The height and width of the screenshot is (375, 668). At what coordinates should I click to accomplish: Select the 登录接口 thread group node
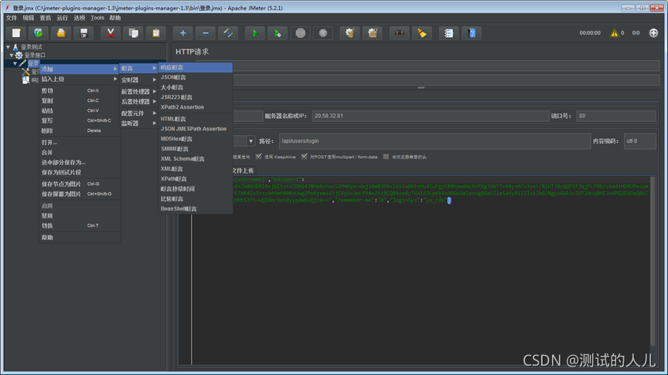pos(35,56)
